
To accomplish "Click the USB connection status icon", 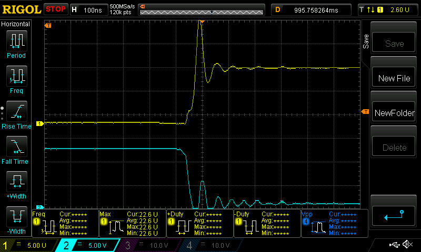I will point(394,244).
